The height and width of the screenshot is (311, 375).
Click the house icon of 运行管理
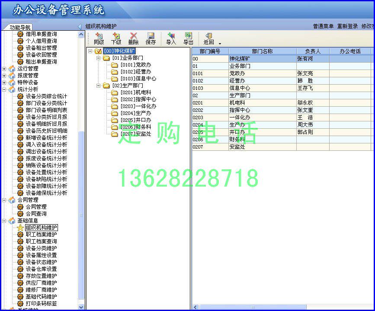click(x=12, y=69)
